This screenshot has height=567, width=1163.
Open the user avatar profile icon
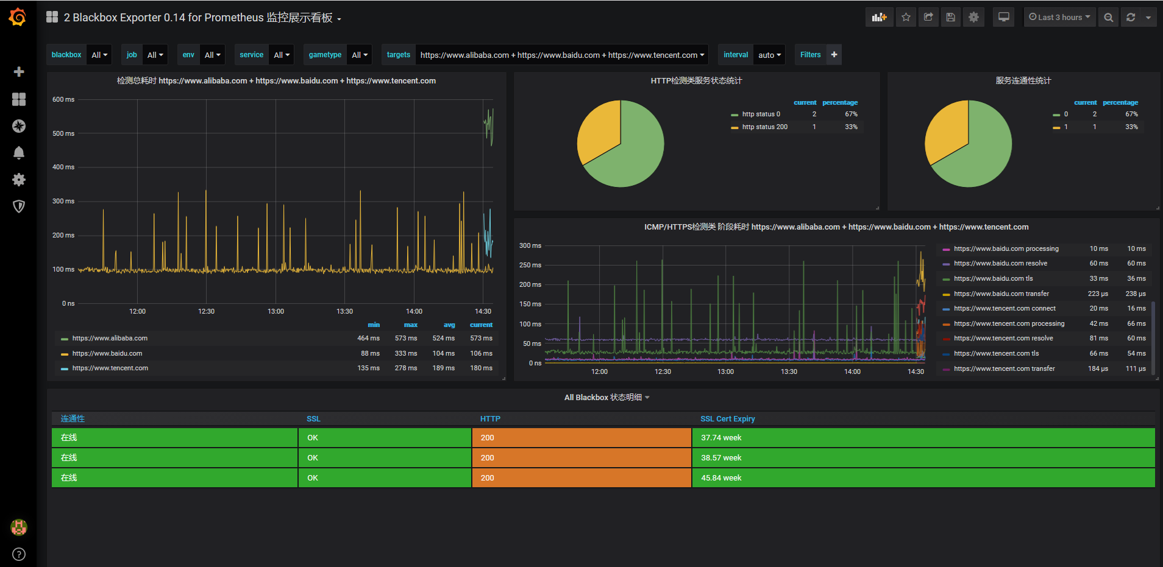pos(19,527)
